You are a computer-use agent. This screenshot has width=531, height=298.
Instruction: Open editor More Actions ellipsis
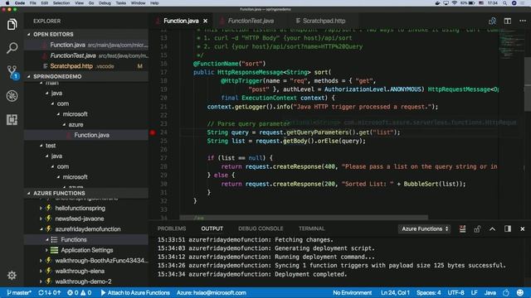click(523, 21)
